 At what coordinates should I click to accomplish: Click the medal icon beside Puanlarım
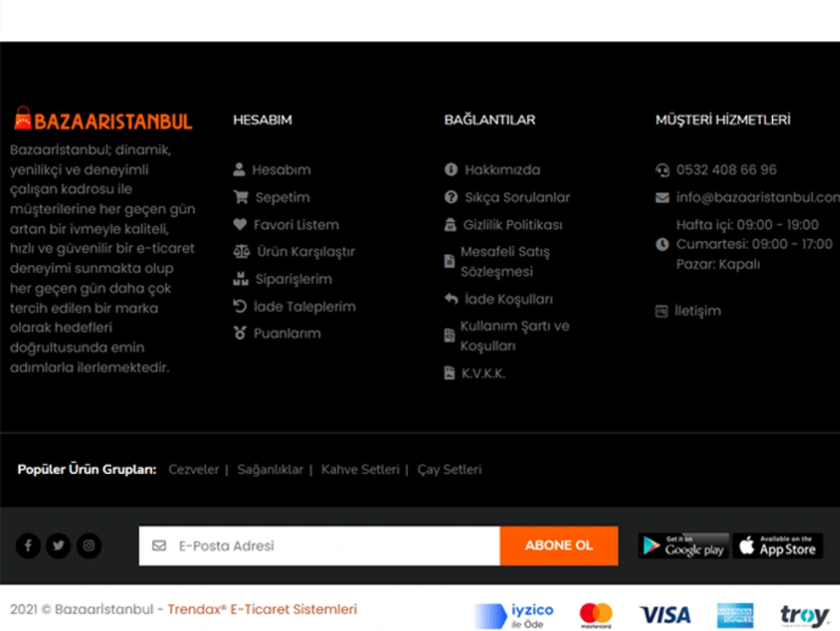pos(239,334)
